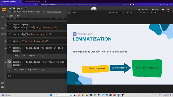Screen dimensions: 173x97
Task: Click the zoom magnifier in Photos viewer
Action: click(151, 13)
